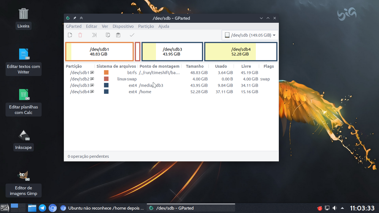The image size is (379, 213).
Task: Click the Apply all operations checkmark icon
Action: point(132,35)
